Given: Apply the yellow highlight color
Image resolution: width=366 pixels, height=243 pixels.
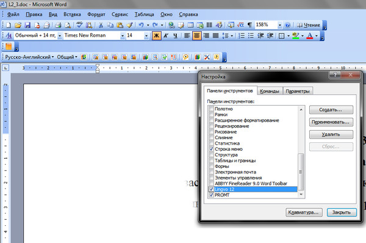Looking at the screenshot, I should [295, 36].
